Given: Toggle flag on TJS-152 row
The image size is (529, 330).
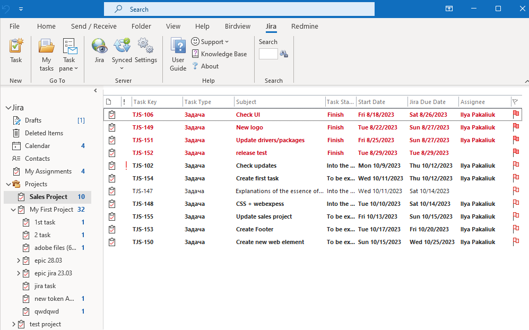Looking at the screenshot, I should 516,153.
